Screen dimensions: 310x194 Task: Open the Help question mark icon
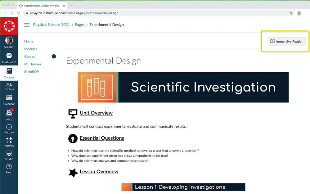point(9,167)
